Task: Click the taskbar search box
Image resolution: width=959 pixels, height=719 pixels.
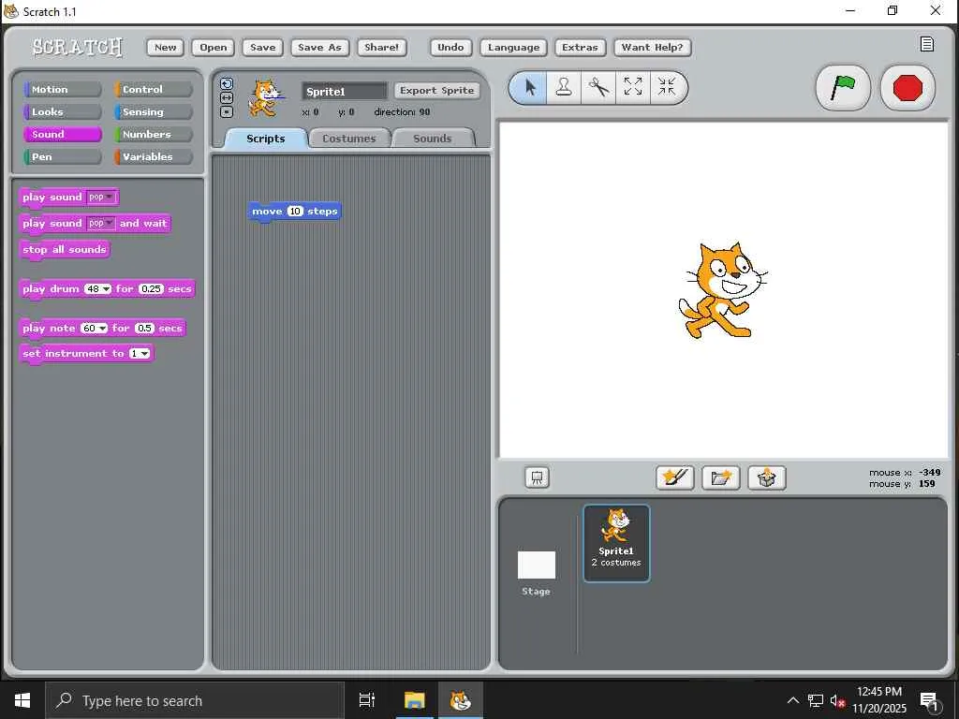Action: 195,700
